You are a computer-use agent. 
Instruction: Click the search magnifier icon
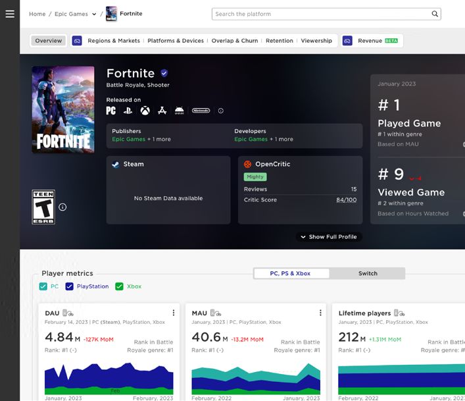pos(435,14)
